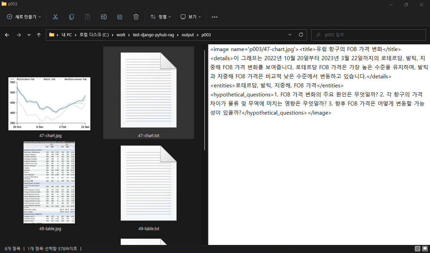Click 'work' in the address path
430x253 pixels.
[121, 35]
